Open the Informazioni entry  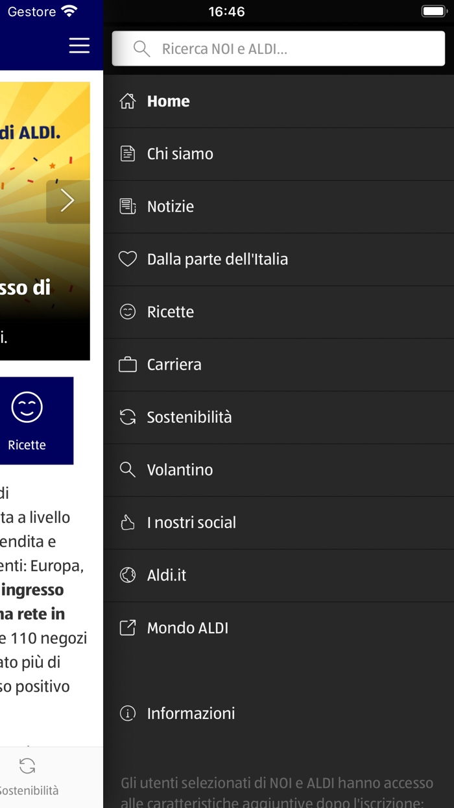279,713
